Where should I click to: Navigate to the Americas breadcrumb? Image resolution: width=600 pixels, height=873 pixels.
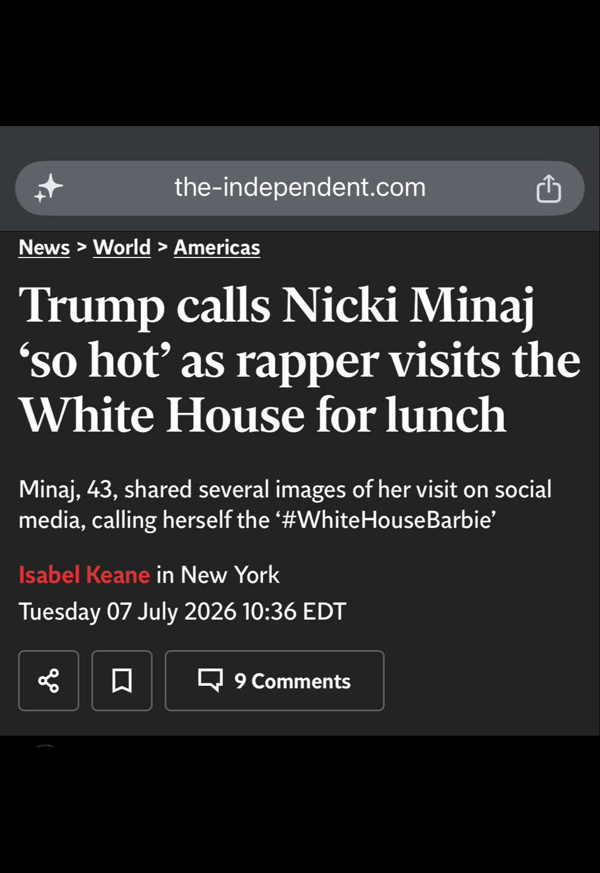[217, 247]
